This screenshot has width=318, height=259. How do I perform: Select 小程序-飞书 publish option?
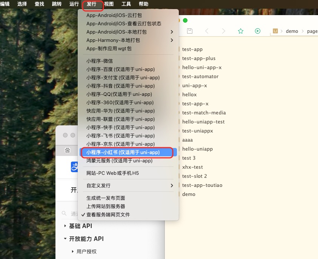click(x=128, y=136)
